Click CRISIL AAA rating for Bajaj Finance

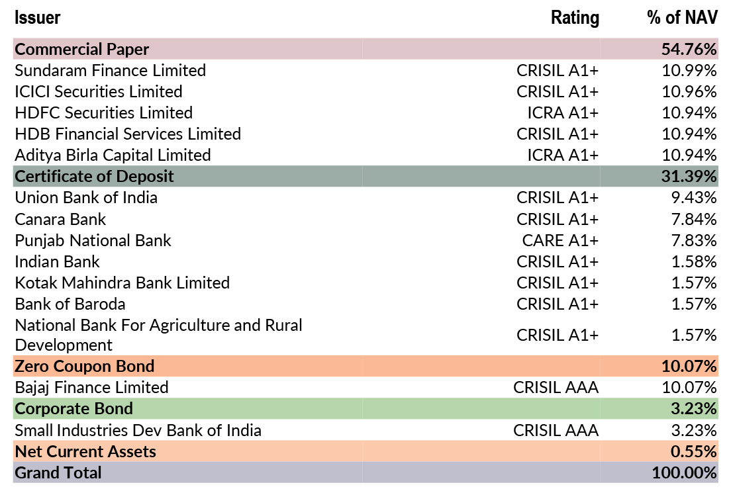click(x=556, y=387)
